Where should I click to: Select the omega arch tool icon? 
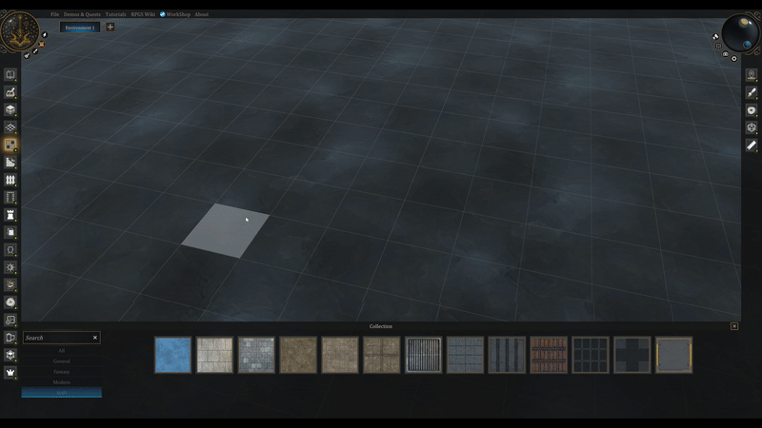click(x=10, y=250)
